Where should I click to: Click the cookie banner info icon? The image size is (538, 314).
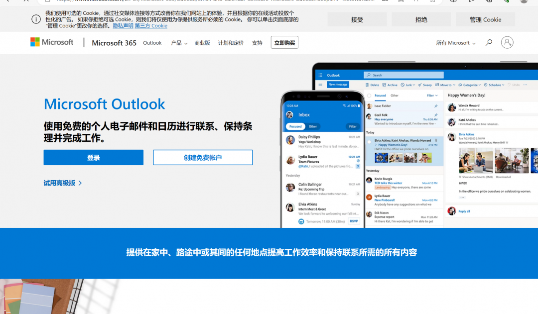[x=36, y=19]
